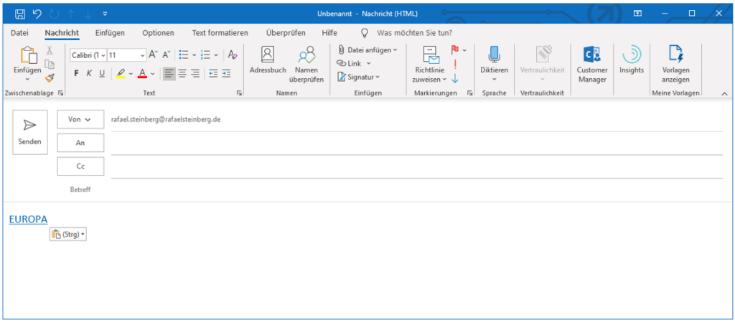Viewport: 735px width, 322px height.
Task: Open the highlight color dropdown arrow
Action: click(131, 74)
